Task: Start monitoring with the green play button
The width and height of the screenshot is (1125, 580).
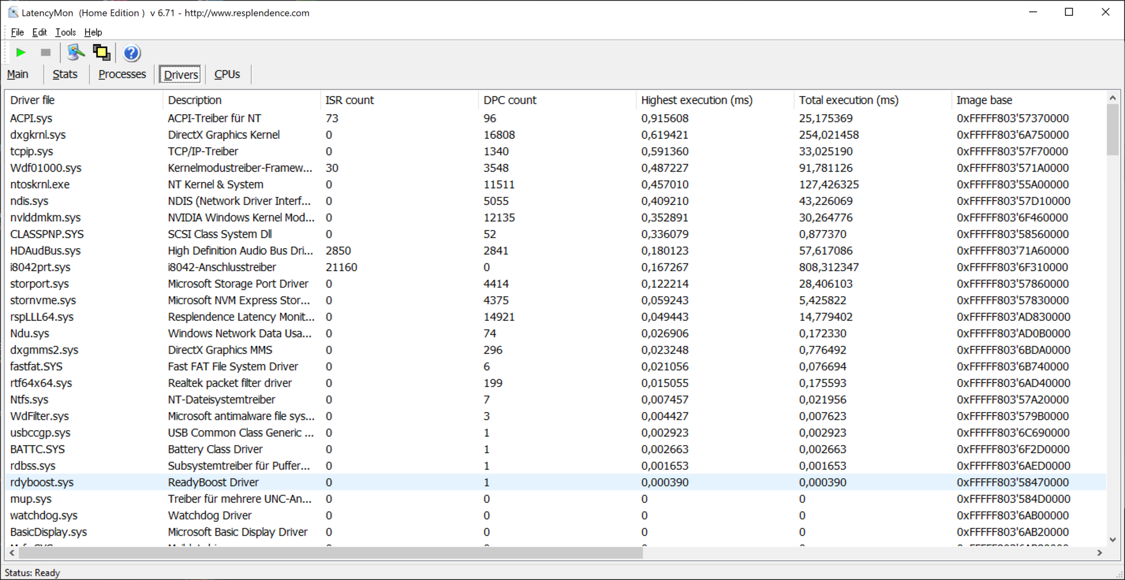Action: pyautogui.click(x=21, y=53)
